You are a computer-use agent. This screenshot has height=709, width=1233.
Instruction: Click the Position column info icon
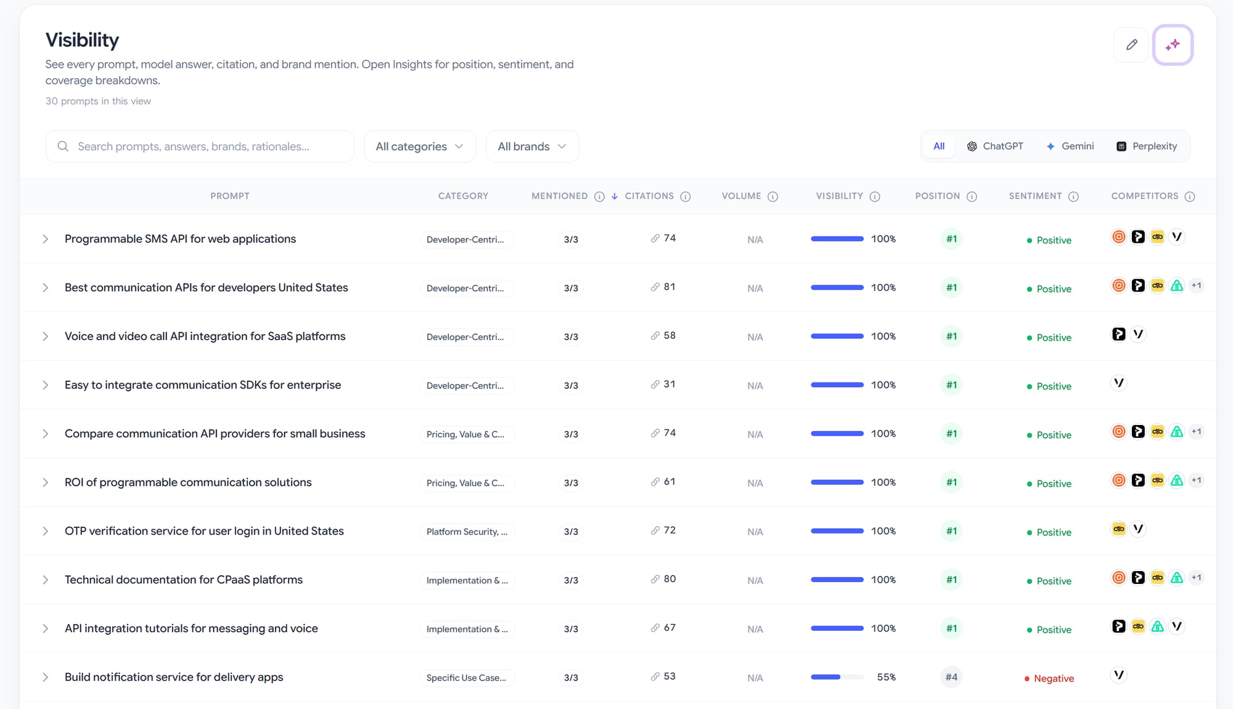point(972,196)
